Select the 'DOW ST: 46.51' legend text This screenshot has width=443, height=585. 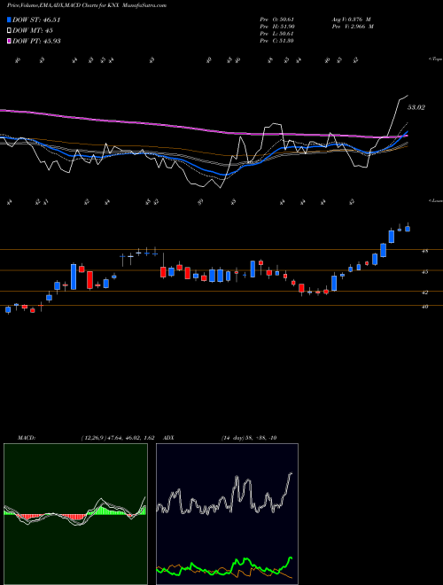tap(36, 19)
